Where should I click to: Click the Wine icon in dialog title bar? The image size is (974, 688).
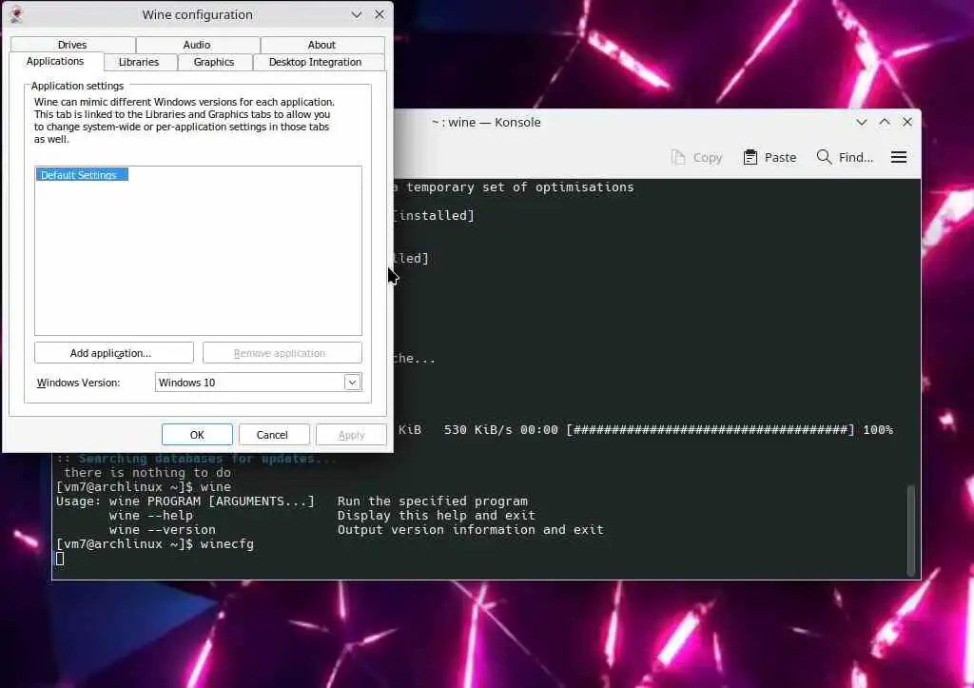point(17,14)
